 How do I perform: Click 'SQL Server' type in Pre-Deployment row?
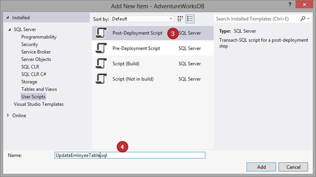[190, 48]
